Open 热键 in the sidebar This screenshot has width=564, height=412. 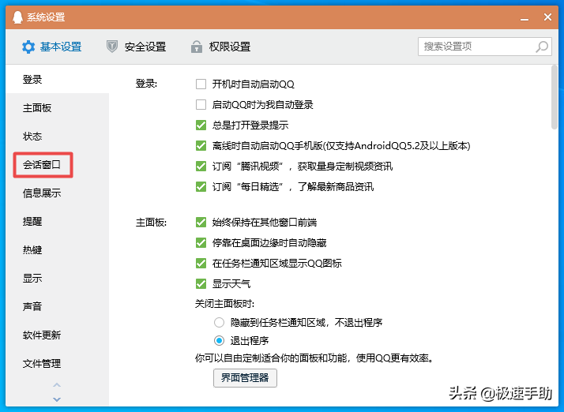pos(57,249)
